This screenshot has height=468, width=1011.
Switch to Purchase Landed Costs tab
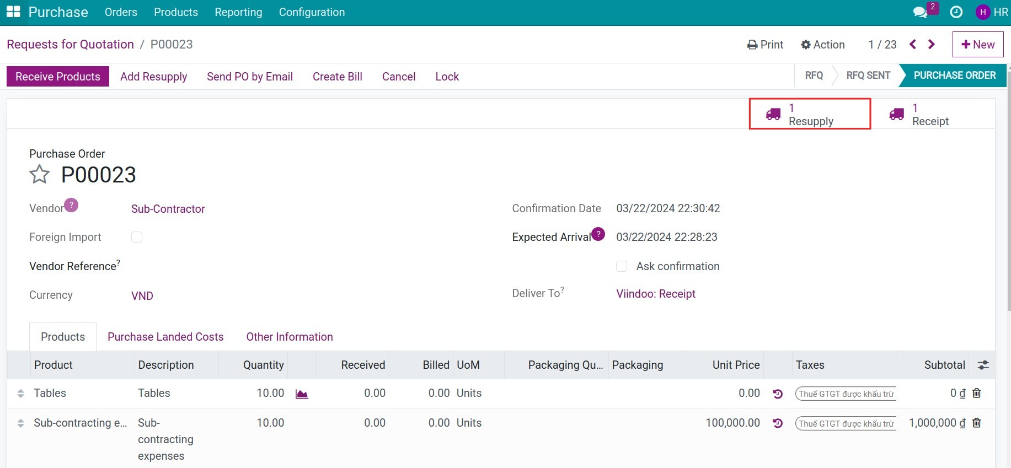(165, 337)
